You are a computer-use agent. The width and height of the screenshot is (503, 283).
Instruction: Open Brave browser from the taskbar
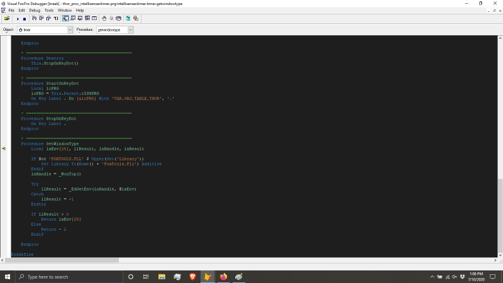192,277
